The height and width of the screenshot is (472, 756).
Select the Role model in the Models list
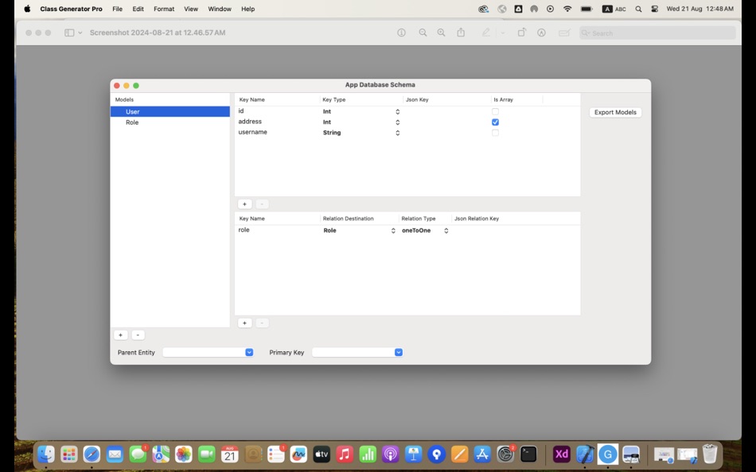[132, 122]
